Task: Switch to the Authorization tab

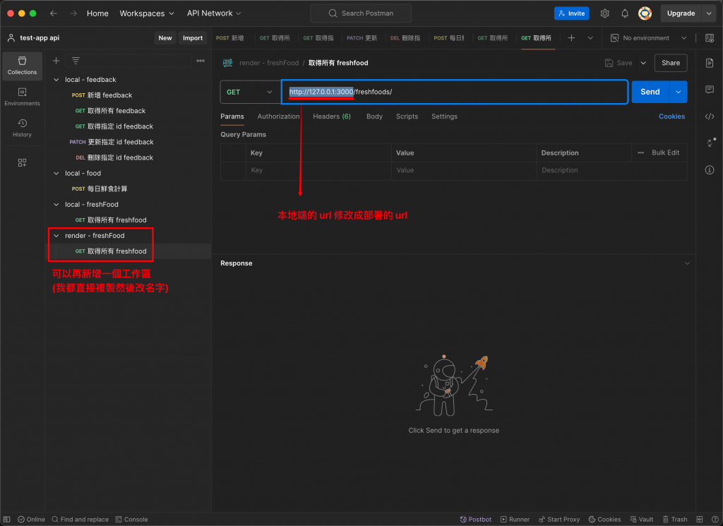Action: (x=278, y=116)
